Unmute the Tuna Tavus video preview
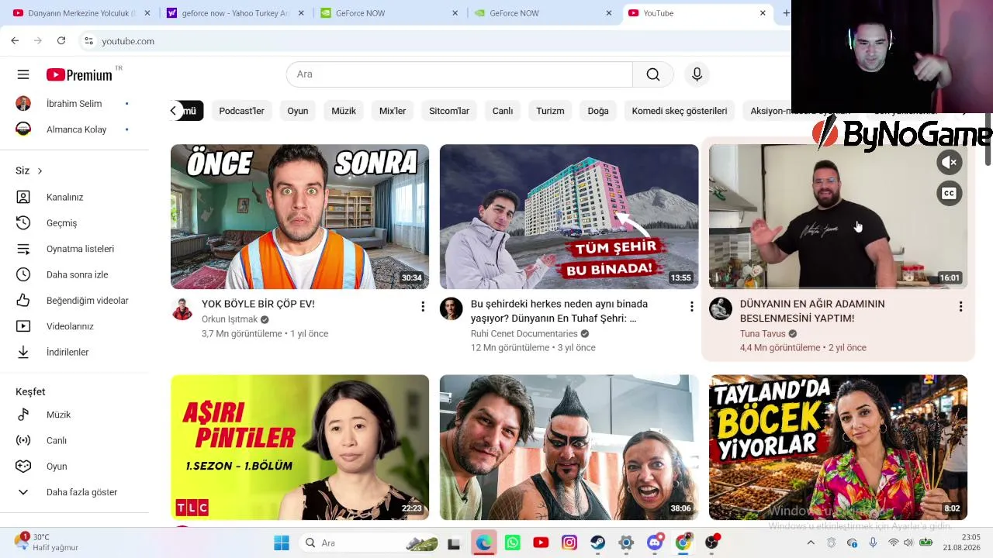This screenshot has width=993, height=558. pos(950,163)
